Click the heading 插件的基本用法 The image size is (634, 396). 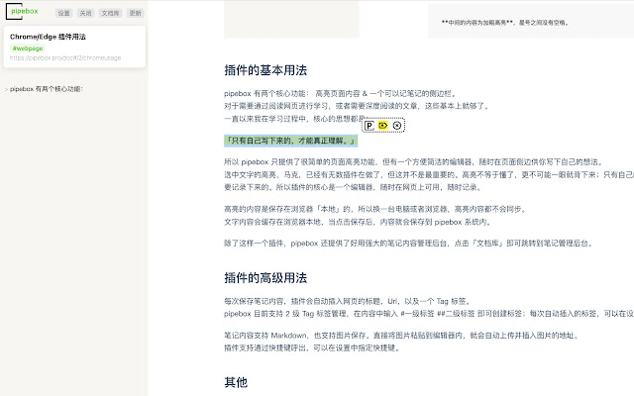pyautogui.click(x=265, y=70)
